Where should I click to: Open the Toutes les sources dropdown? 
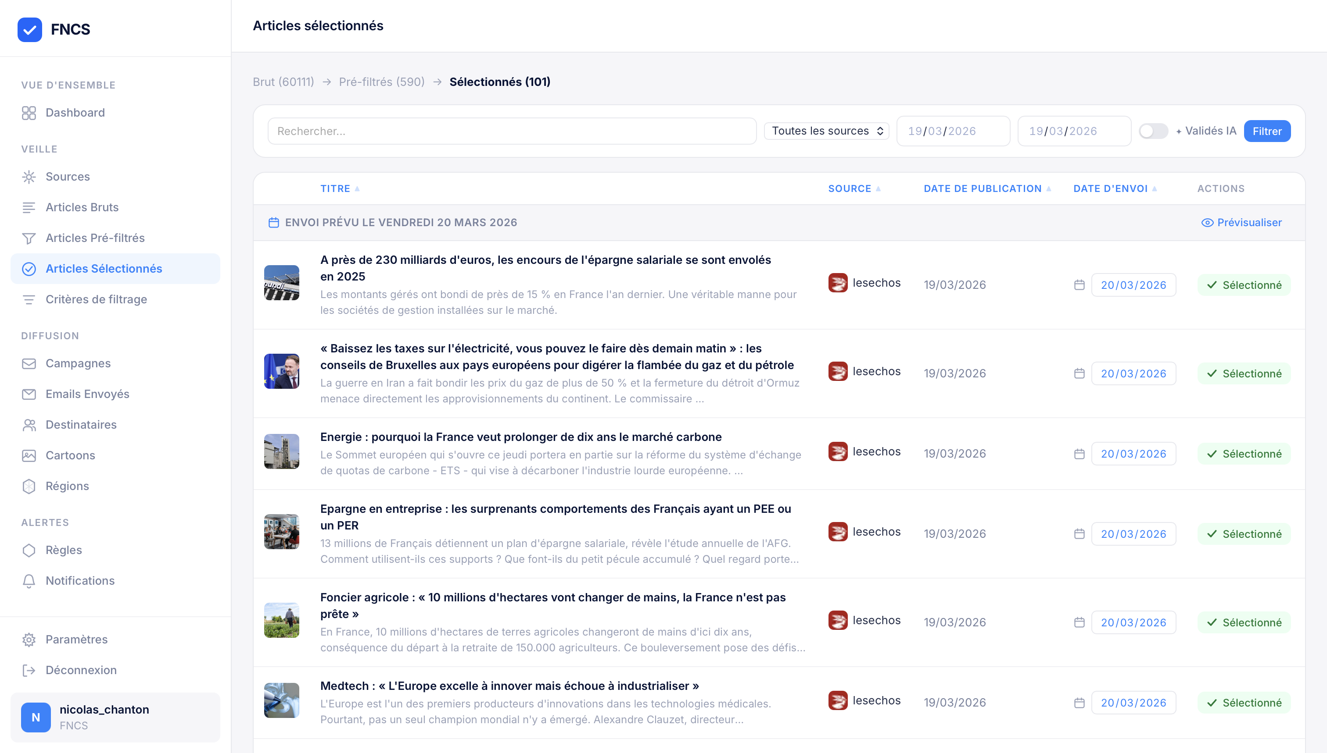(x=825, y=131)
